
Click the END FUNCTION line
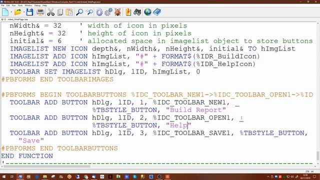[27, 156]
